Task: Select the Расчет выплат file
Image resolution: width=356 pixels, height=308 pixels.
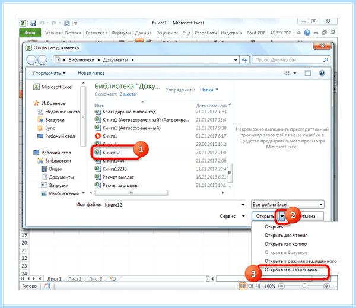Action: [115, 177]
